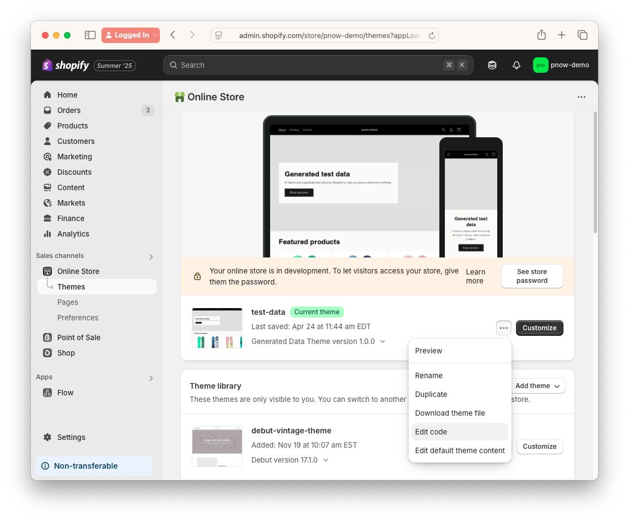The width and height of the screenshot is (629, 521).
Task: Open the Sidekick assistant icon
Action: point(492,65)
